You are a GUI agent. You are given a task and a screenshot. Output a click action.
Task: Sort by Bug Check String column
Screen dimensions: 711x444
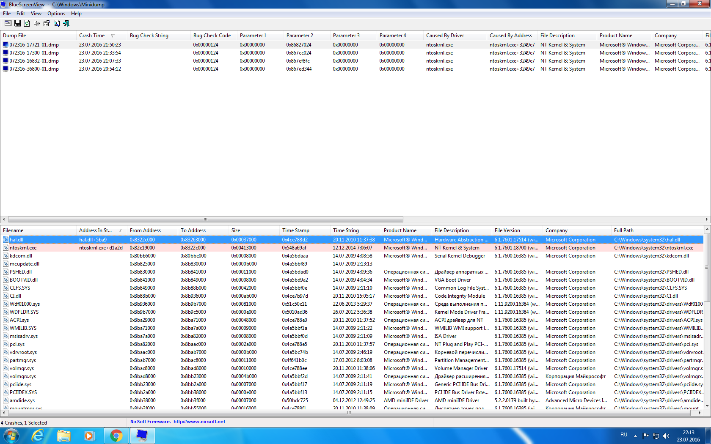click(159, 36)
